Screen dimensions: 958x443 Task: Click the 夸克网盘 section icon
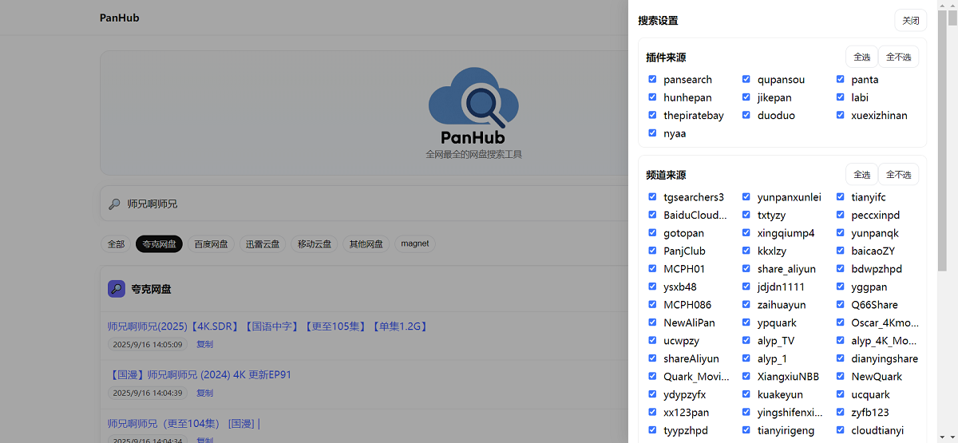click(x=117, y=289)
